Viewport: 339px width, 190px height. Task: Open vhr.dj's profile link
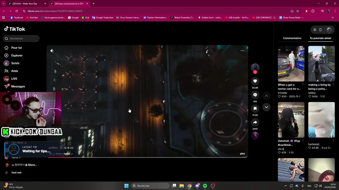coord(281,149)
